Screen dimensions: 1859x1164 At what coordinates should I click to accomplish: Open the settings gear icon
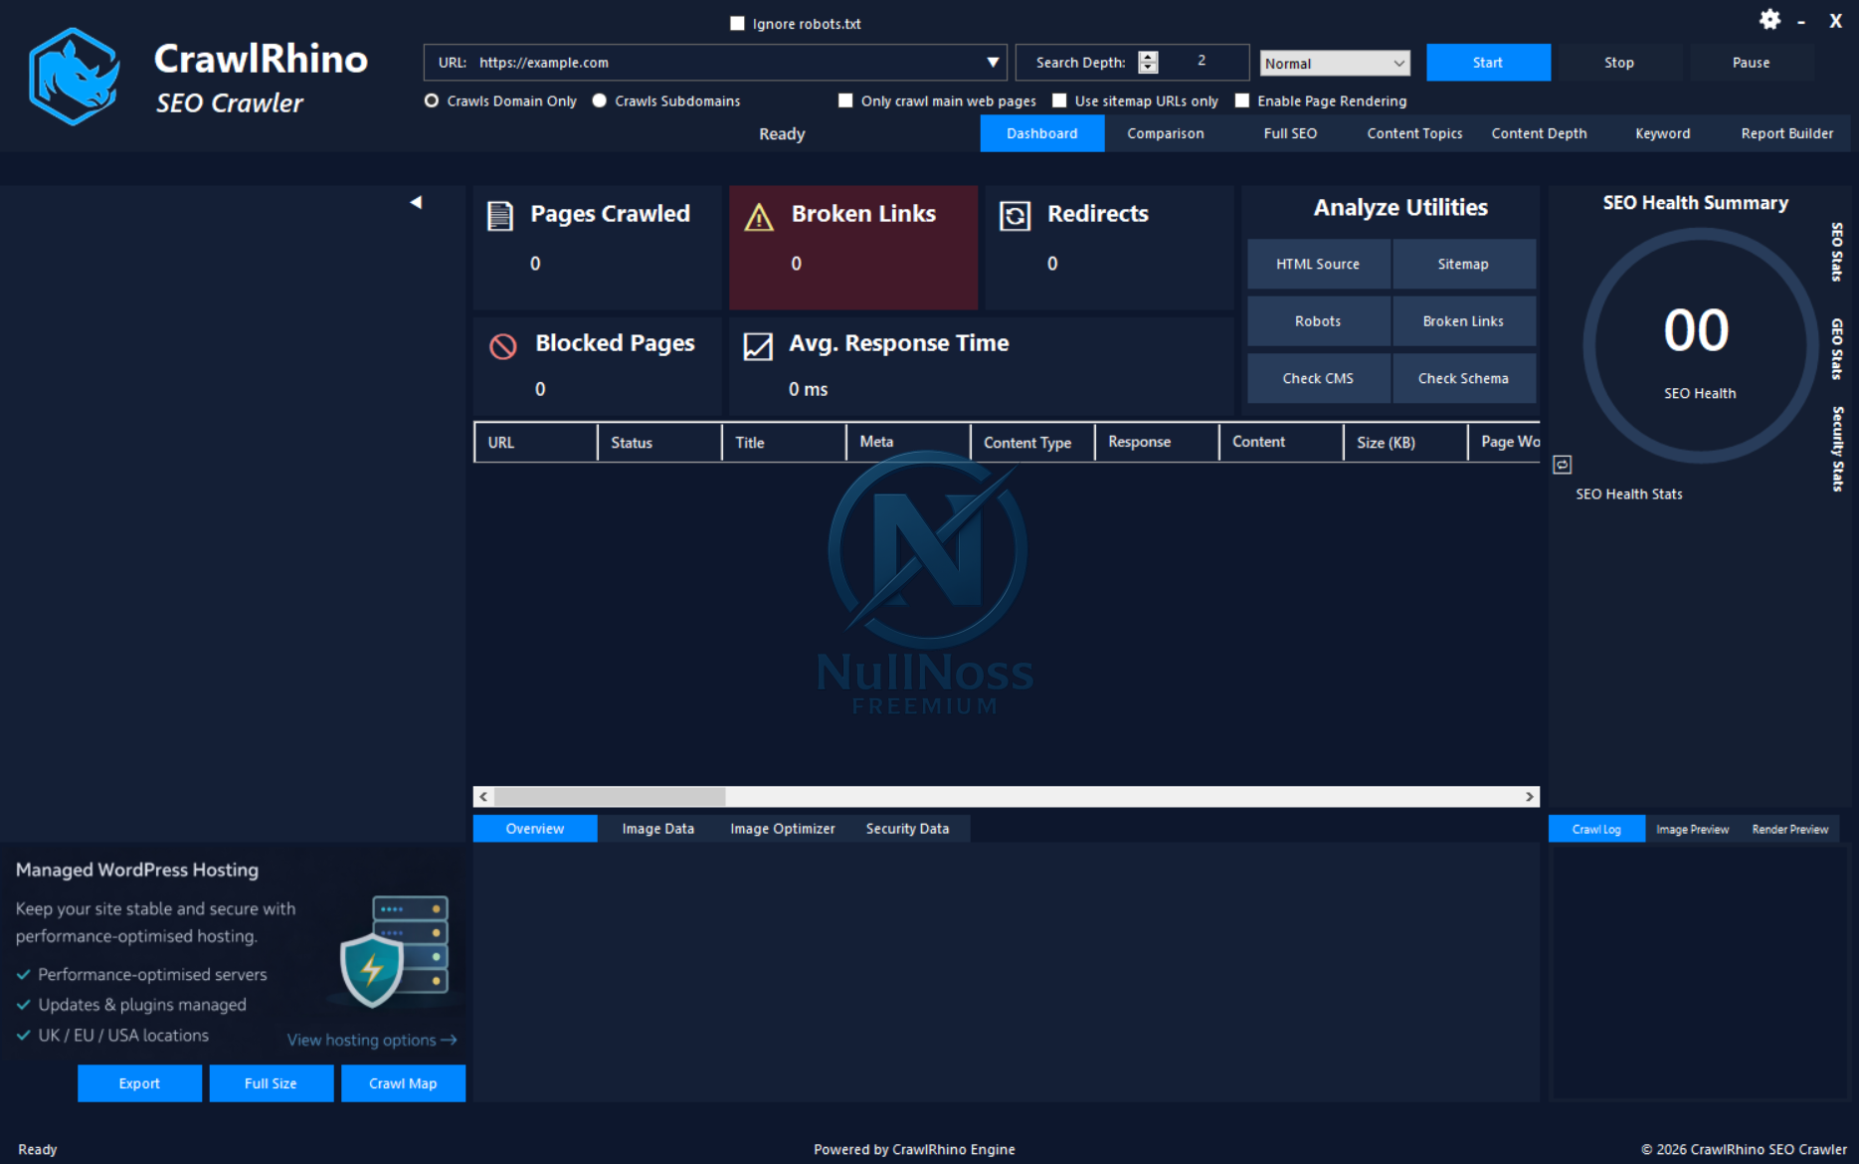(1770, 19)
